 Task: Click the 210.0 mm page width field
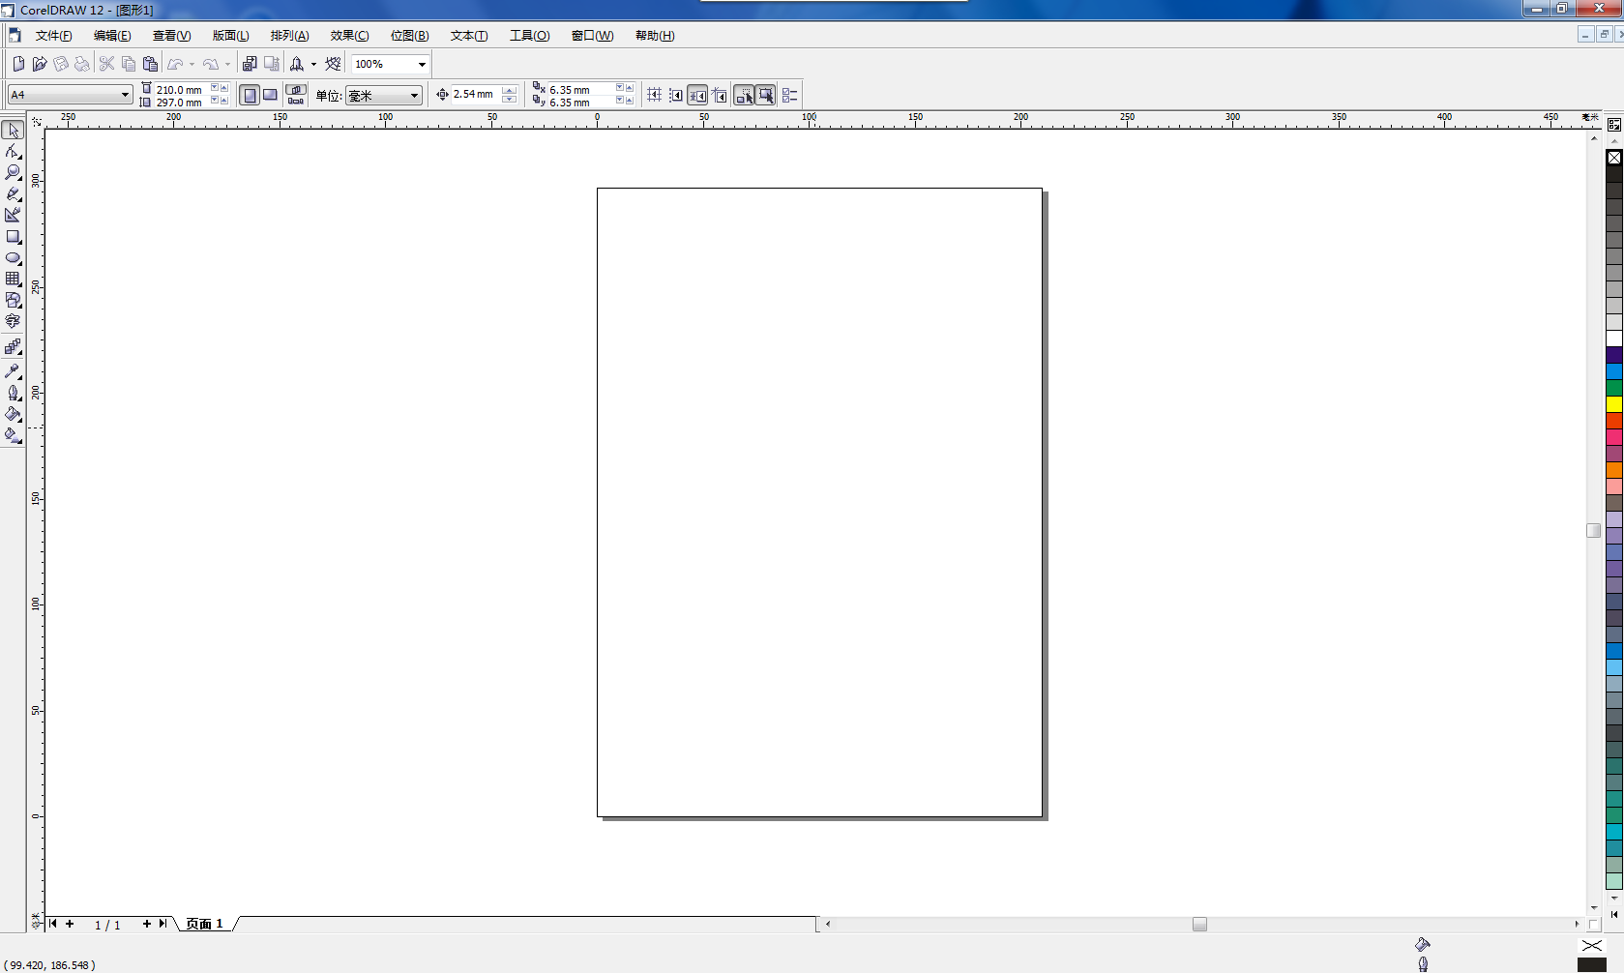click(x=180, y=89)
